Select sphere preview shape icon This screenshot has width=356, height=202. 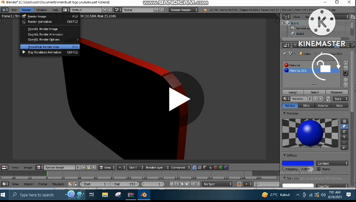(x=344, y=127)
